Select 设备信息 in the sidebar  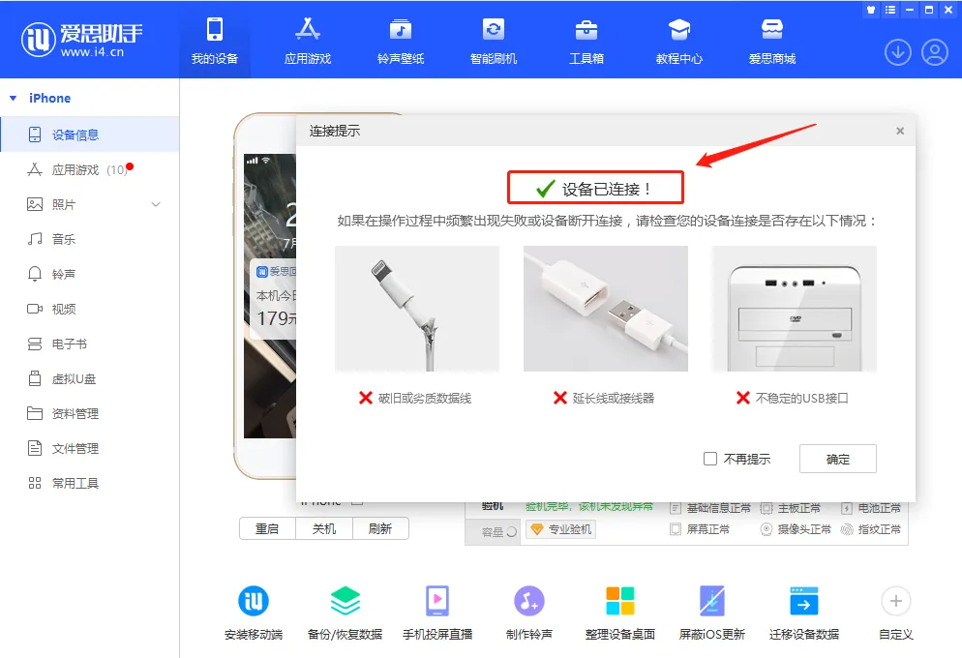click(90, 135)
